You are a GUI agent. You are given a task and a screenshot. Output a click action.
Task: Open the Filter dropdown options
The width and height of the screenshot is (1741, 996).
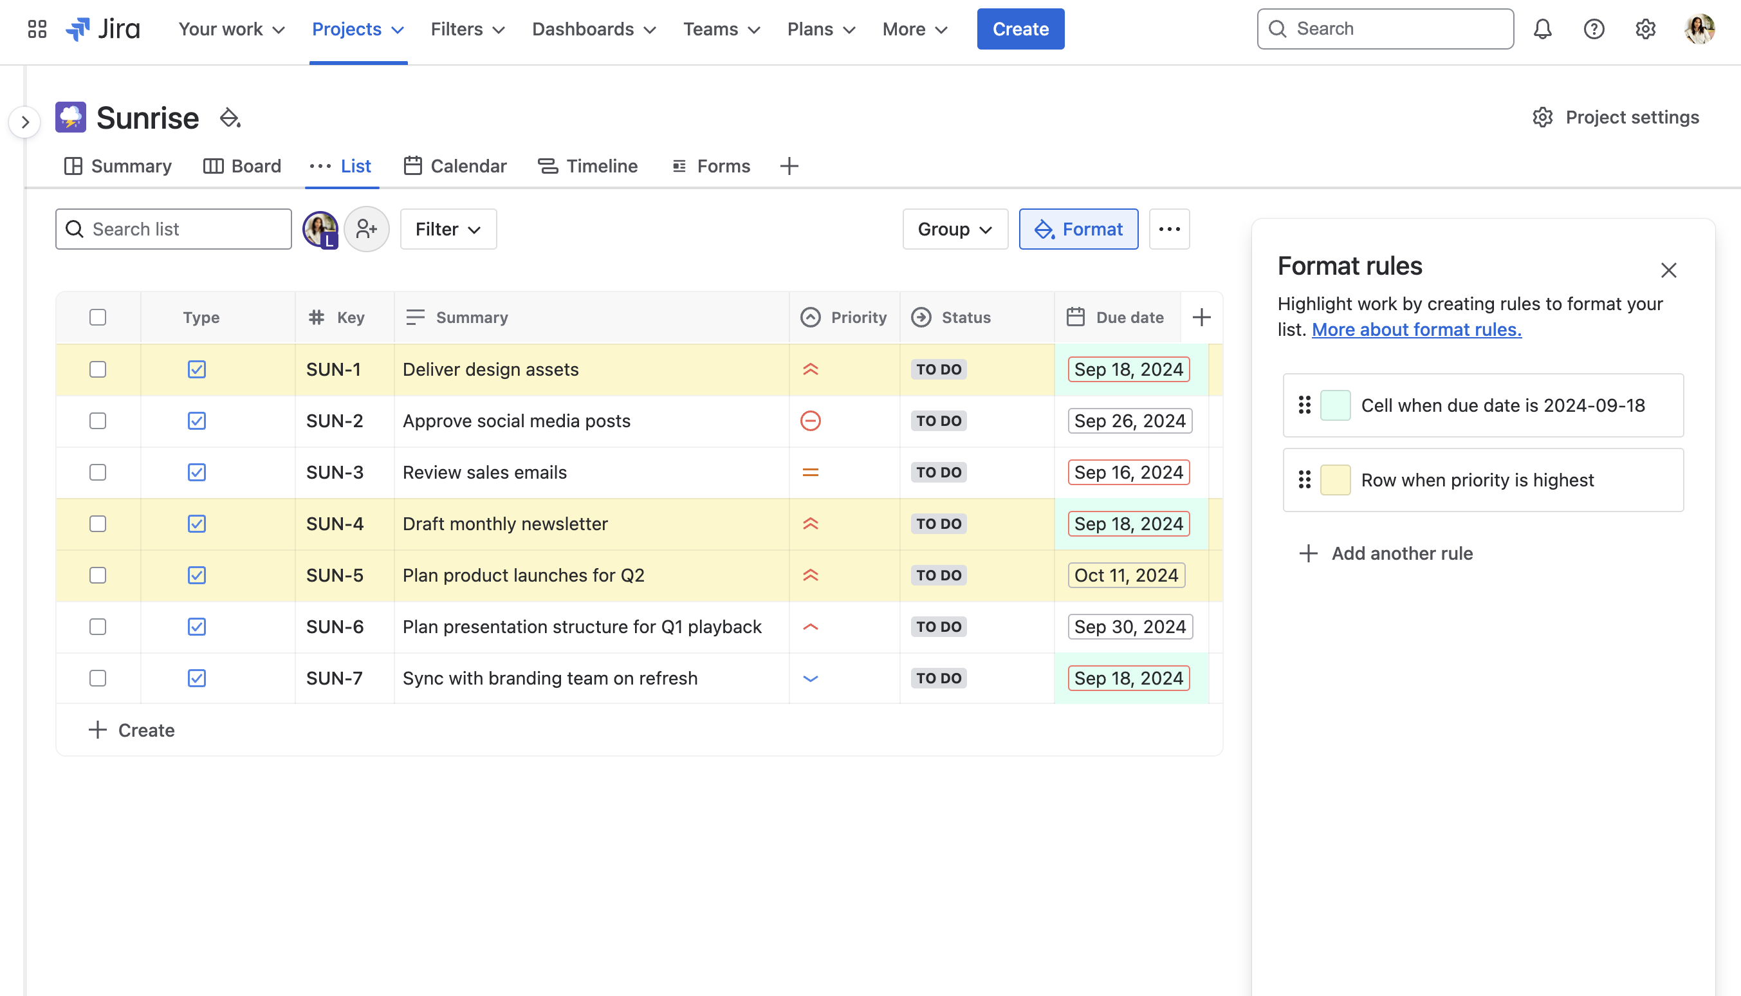pos(448,228)
